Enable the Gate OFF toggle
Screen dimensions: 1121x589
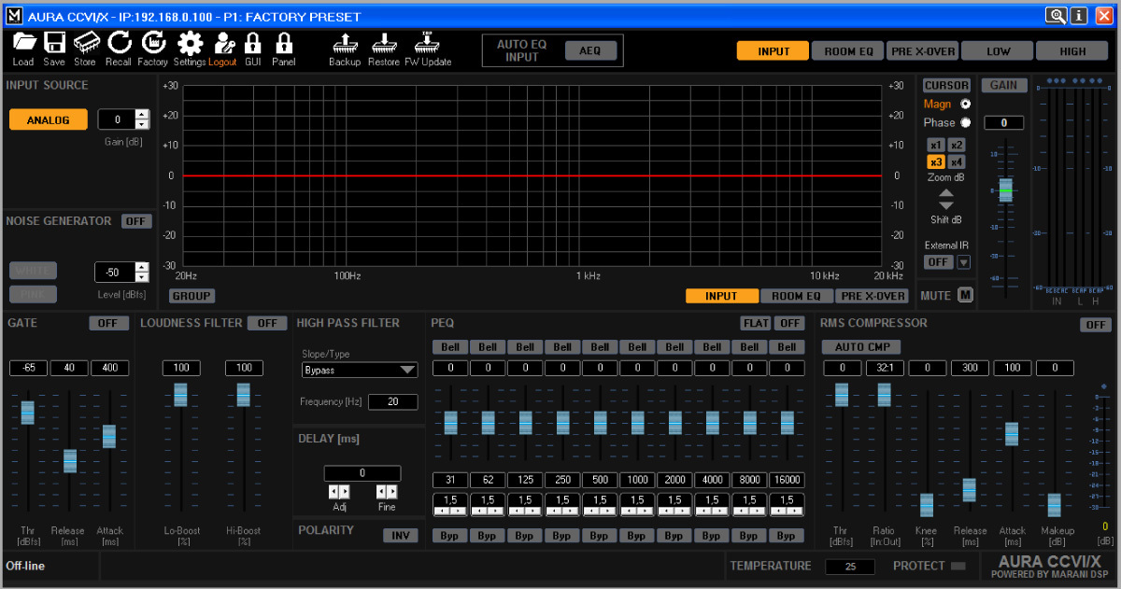tap(108, 323)
